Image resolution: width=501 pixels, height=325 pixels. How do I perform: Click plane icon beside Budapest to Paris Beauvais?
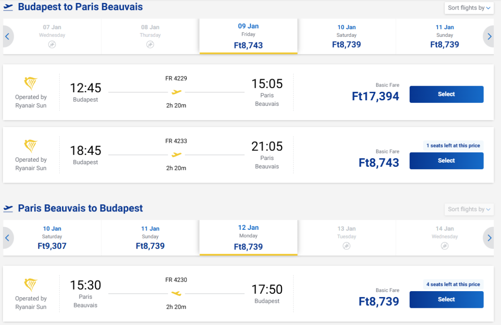coord(8,7)
